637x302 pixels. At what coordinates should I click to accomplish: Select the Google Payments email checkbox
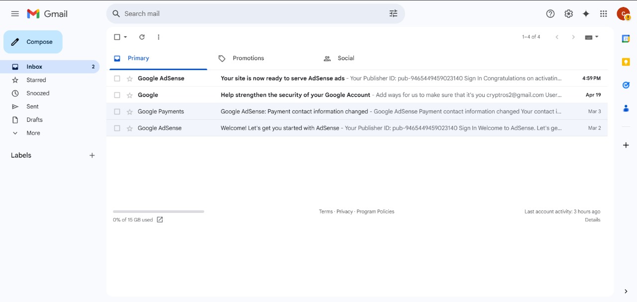point(117,111)
